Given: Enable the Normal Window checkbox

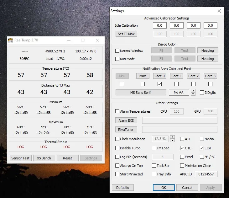Looking at the screenshot, I should tap(117, 51).
